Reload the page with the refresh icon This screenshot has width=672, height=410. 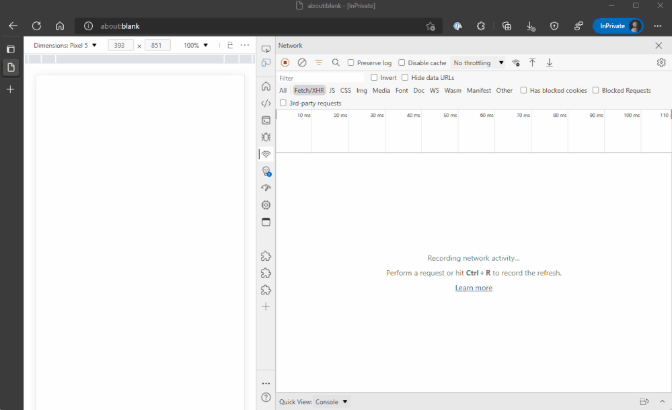pyautogui.click(x=36, y=26)
